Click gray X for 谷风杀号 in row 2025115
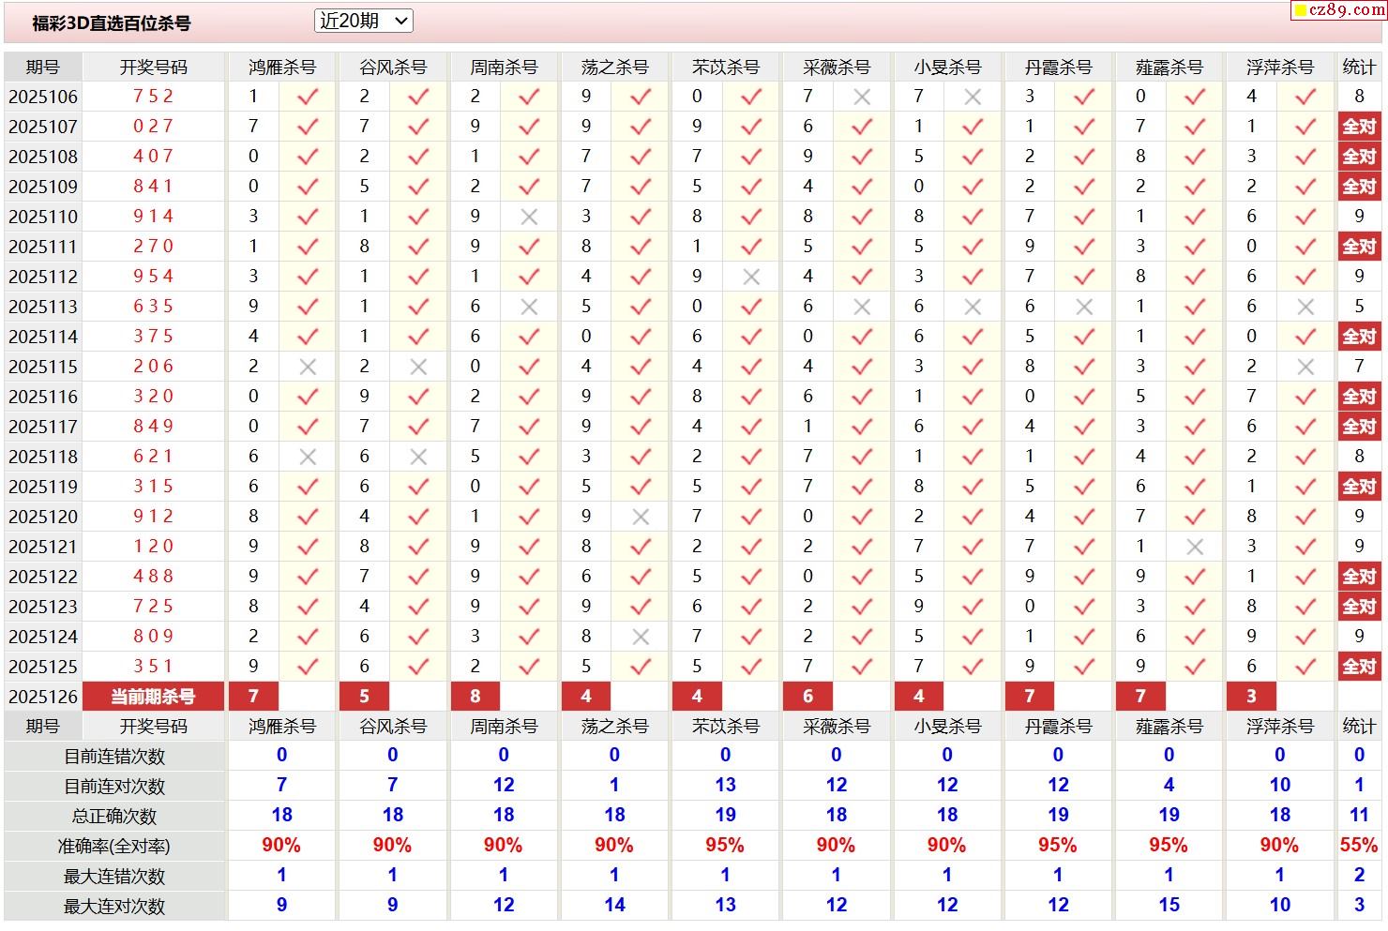The width and height of the screenshot is (1388, 931). pos(418,367)
